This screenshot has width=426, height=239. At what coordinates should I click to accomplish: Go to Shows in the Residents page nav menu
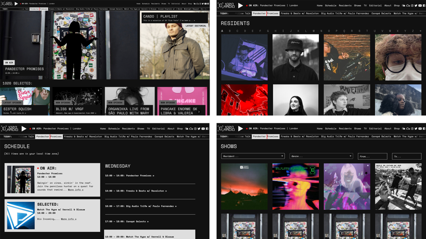(357, 6)
